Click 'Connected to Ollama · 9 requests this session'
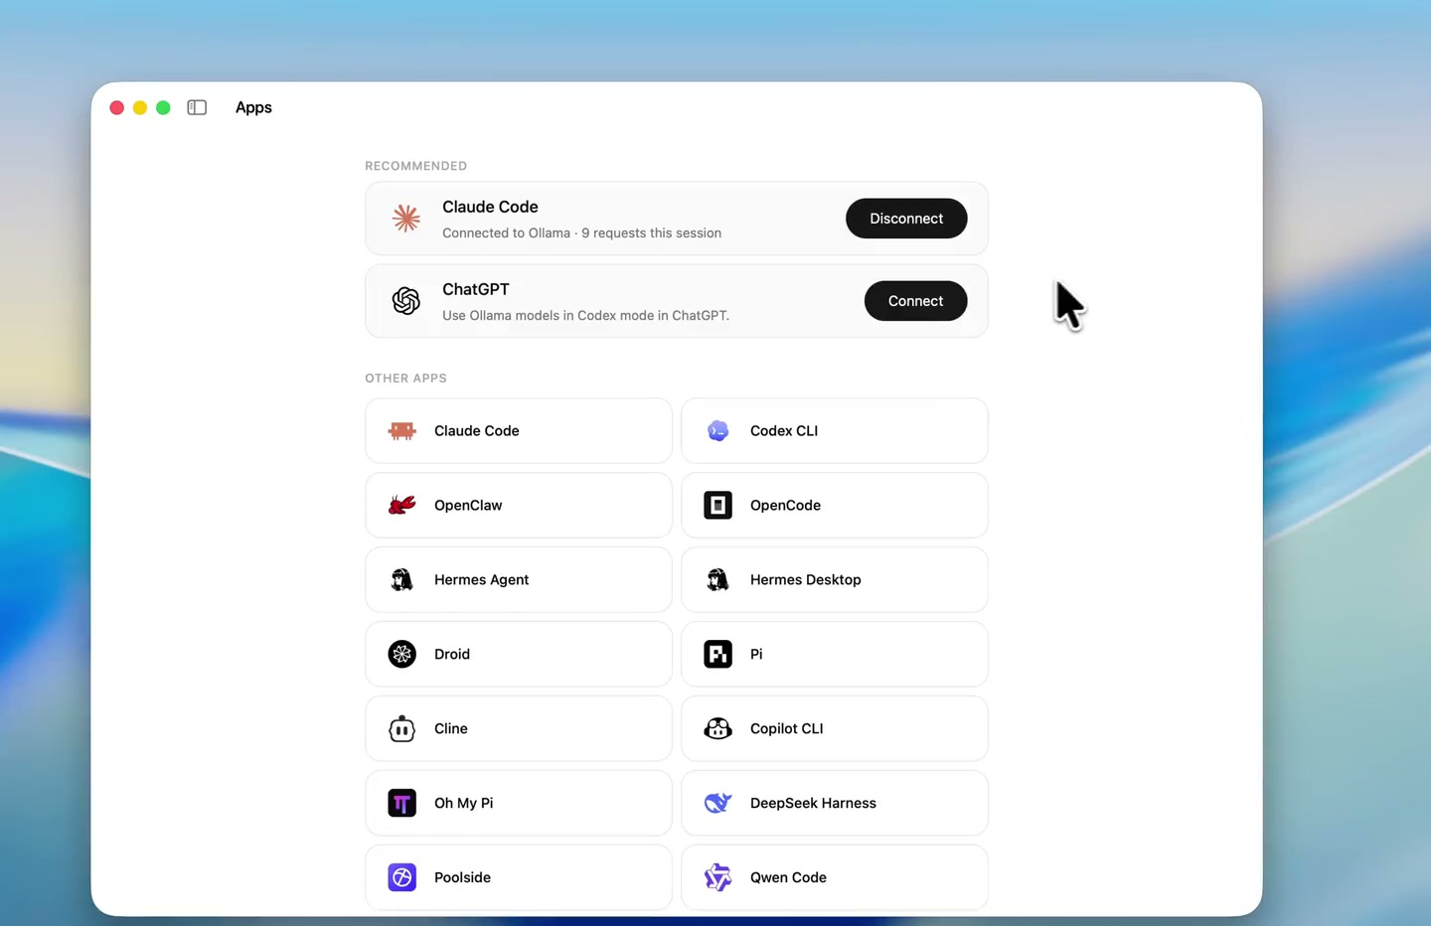 click(581, 233)
